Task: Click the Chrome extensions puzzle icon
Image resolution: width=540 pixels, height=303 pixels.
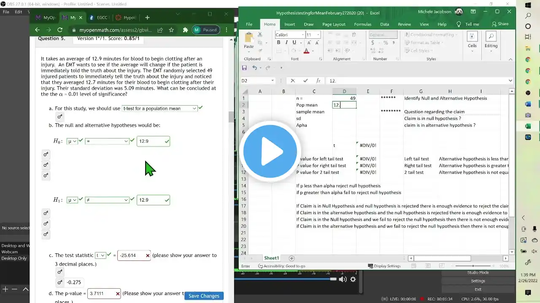Action: (185, 30)
